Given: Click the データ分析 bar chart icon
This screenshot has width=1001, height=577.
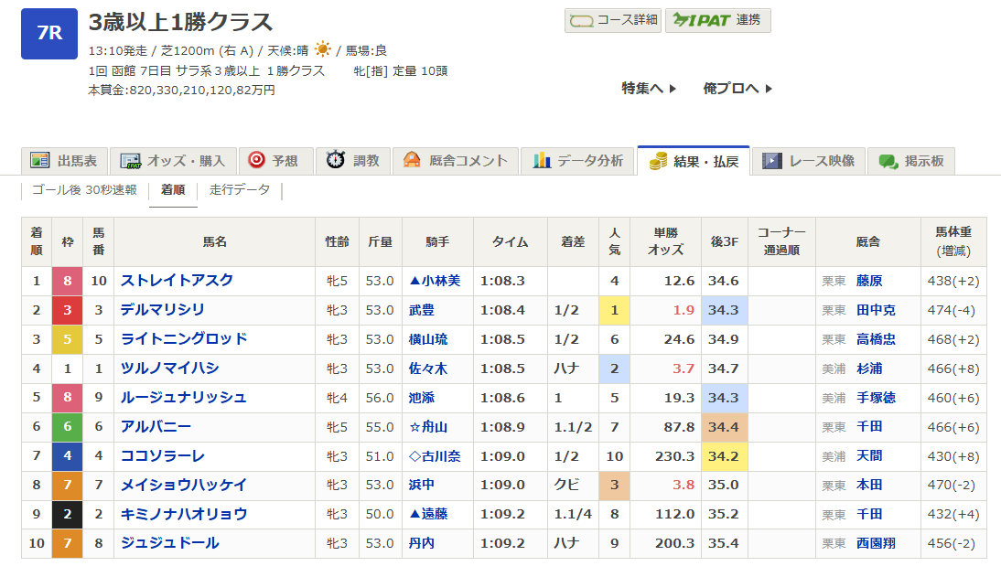Looking at the screenshot, I should point(542,160).
